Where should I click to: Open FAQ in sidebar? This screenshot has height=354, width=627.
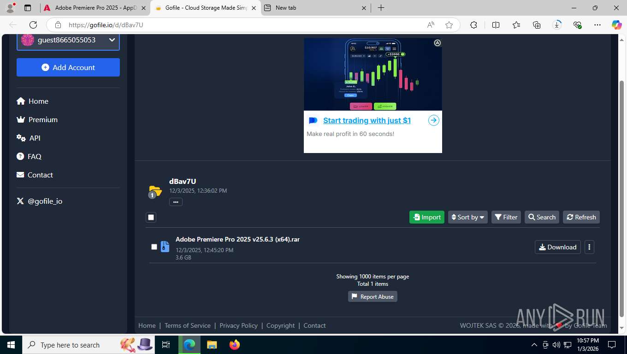tap(29, 156)
